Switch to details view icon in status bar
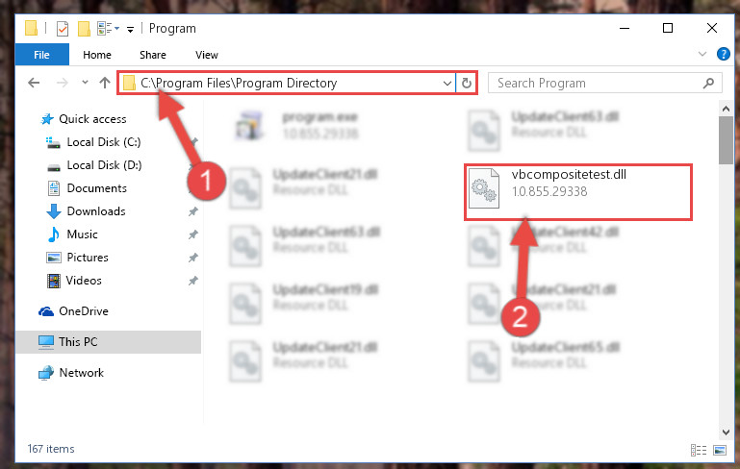The image size is (740, 469). [x=699, y=450]
